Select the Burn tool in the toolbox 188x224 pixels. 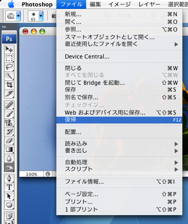point(9,167)
